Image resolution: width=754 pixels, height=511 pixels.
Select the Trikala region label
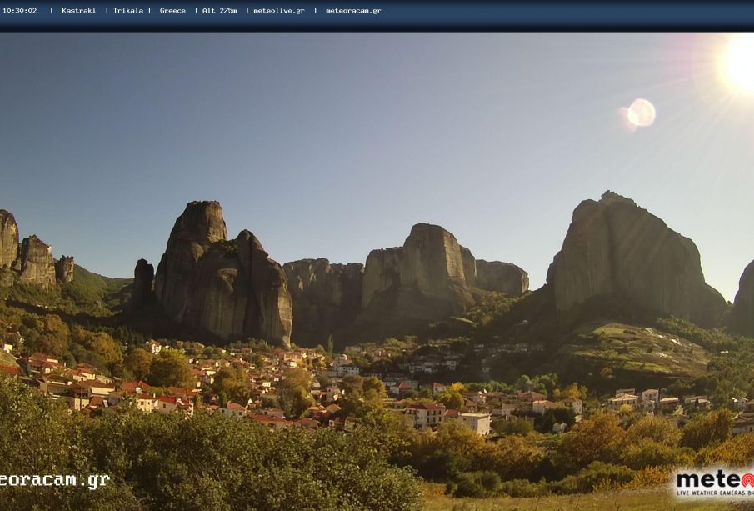[127, 11]
